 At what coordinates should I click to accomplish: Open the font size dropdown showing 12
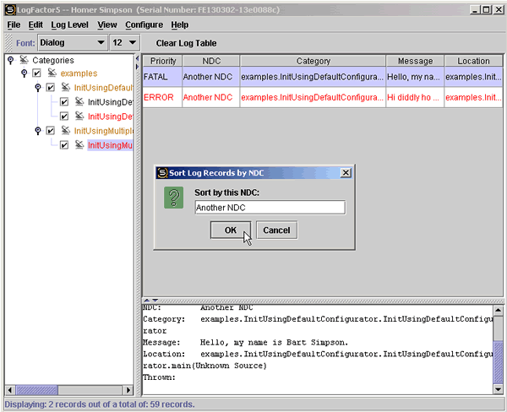point(125,42)
